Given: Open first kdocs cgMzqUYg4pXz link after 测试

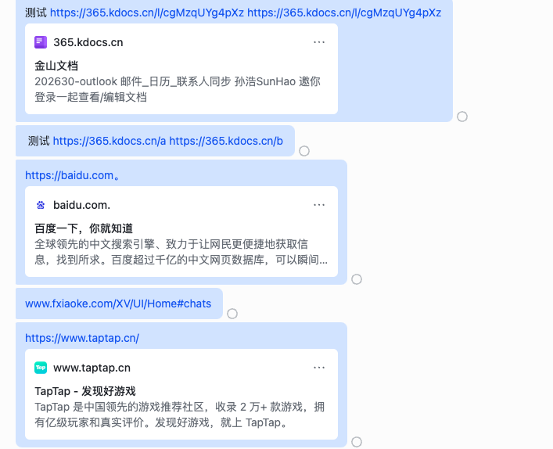Looking at the screenshot, I should coord(147,13).
